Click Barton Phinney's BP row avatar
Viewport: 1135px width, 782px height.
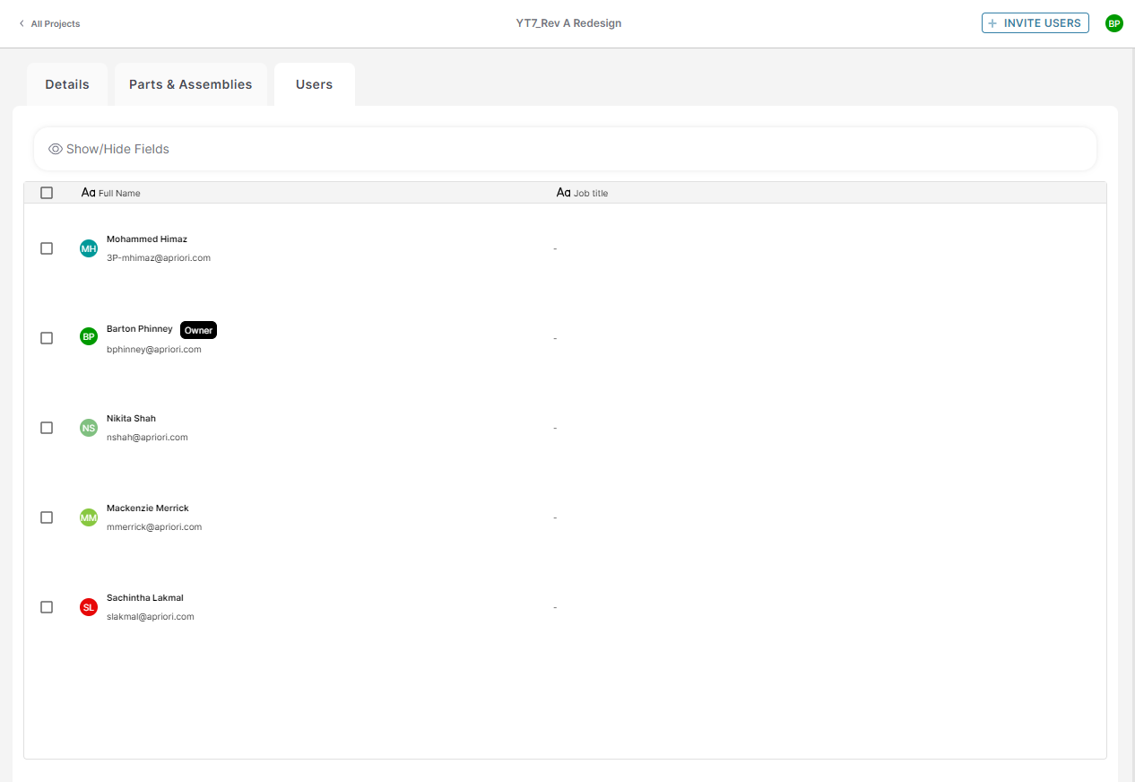click(x=88, y=337)
